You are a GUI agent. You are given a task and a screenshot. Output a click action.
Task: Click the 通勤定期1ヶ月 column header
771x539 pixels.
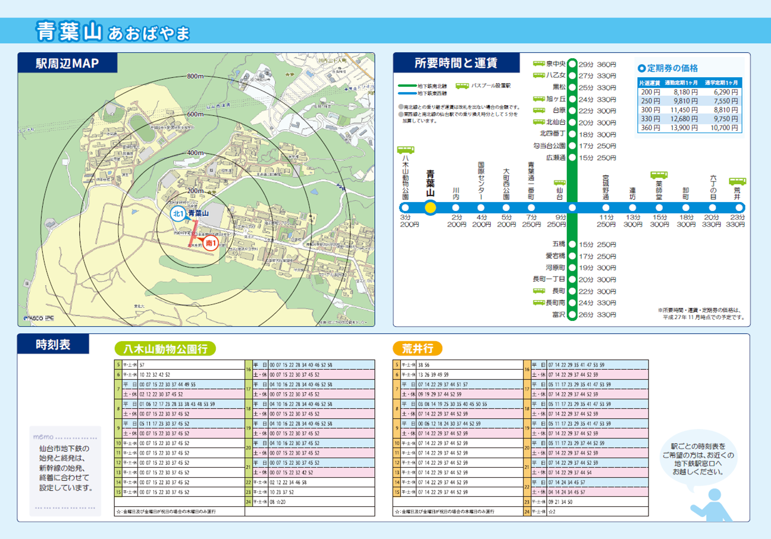pos(681,83)
